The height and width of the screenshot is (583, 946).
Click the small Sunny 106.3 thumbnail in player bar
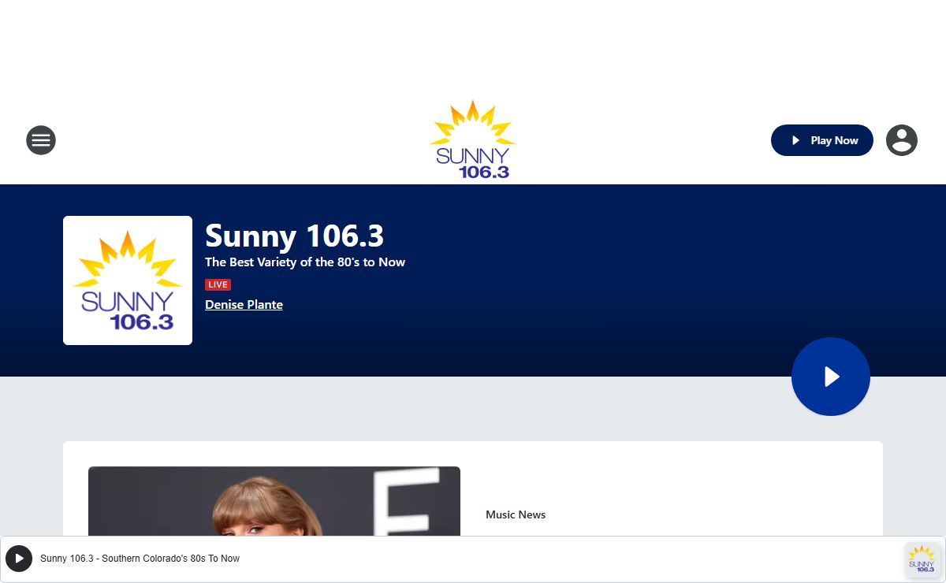click(922, 559)
